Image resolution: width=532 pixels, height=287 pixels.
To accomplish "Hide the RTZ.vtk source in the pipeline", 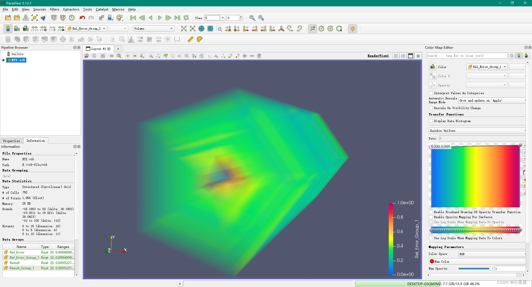I will (x=3, y=60).
